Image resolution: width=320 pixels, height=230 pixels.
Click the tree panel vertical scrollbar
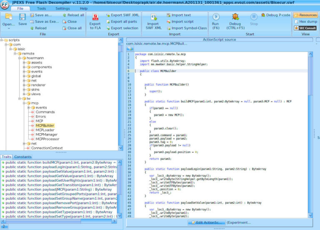coord(120,94)
